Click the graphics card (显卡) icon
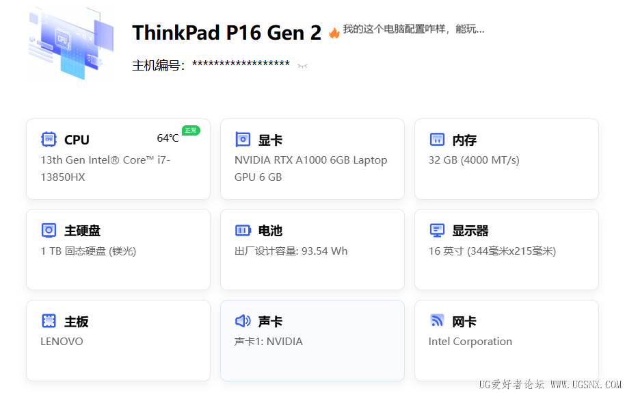 click(243, 139)
